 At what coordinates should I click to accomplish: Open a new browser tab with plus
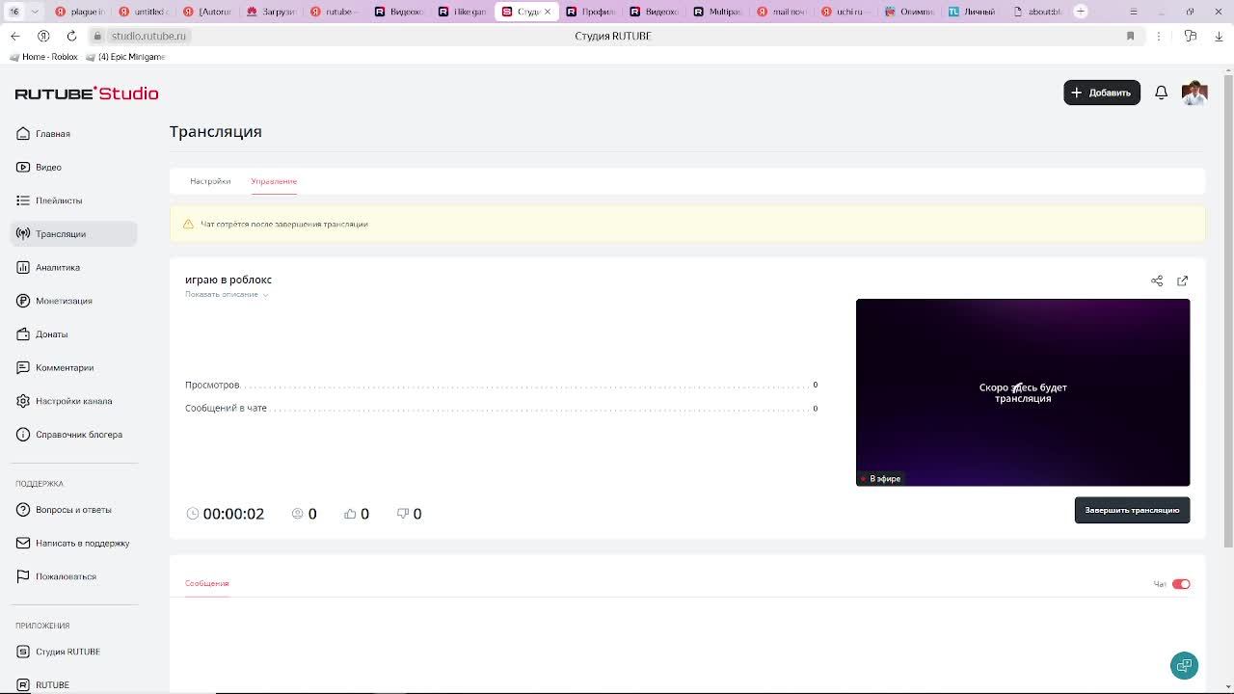[x=1081, y=12]
